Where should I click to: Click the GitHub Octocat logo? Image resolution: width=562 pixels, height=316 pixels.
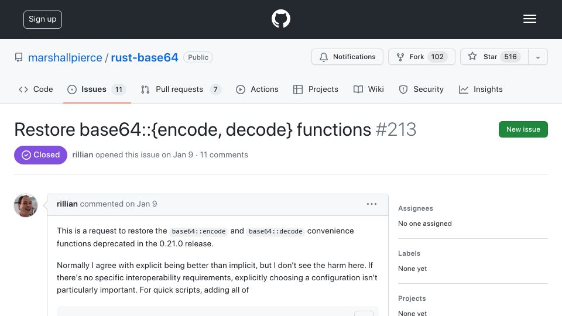pyautogui.click(x=280, y=19)
